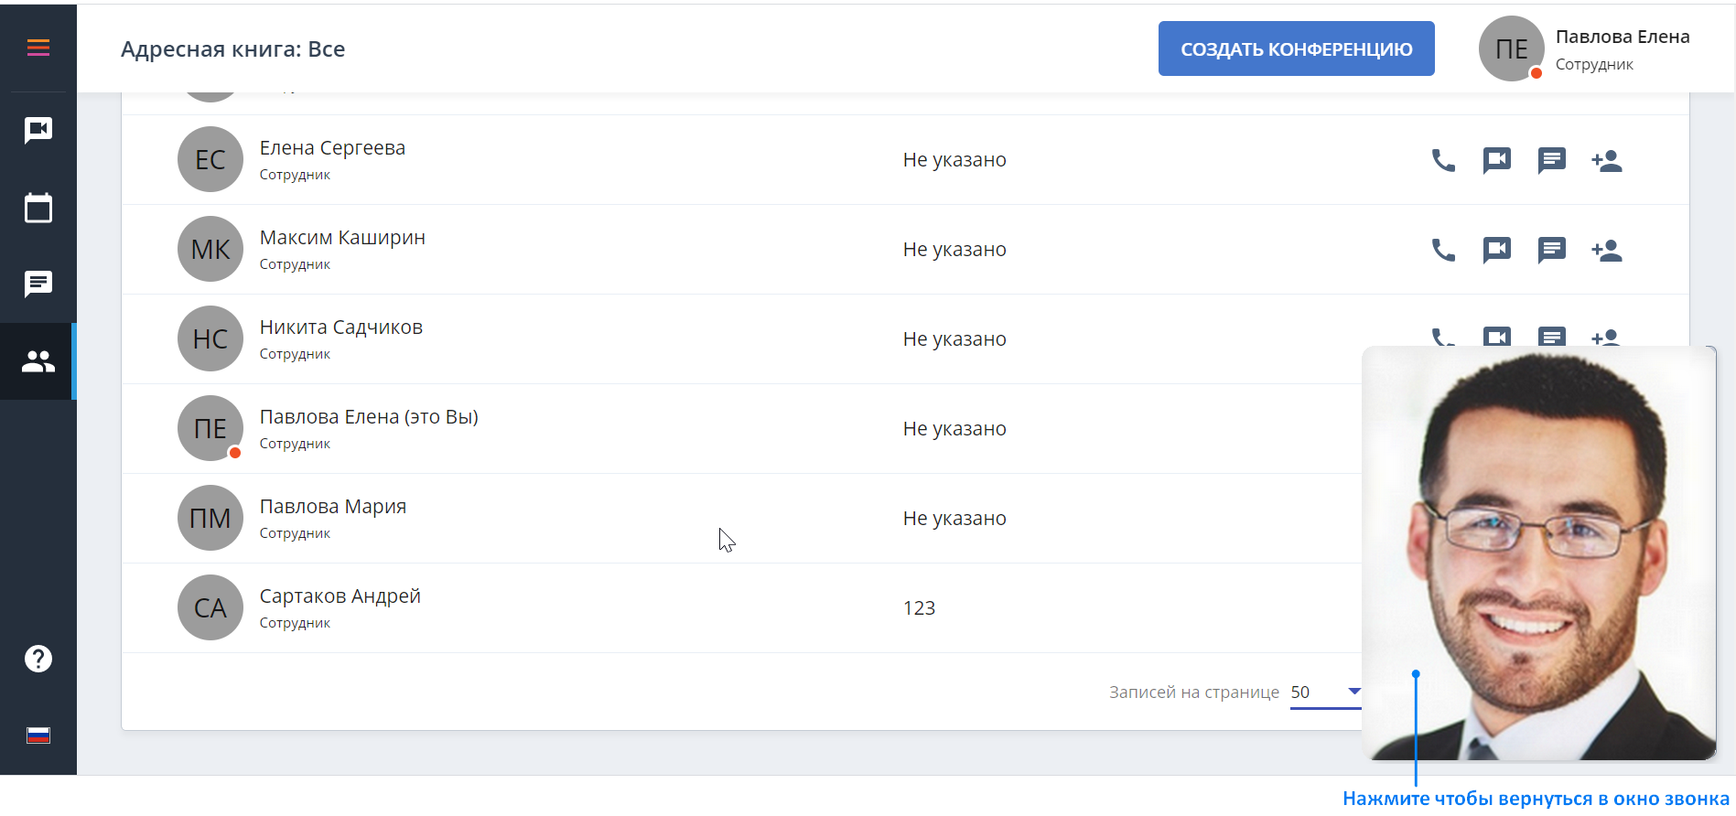The height and width of the screenshot is (816, 1736).
Task: Start audio call to Максим Каширин
Action: 1443,250
